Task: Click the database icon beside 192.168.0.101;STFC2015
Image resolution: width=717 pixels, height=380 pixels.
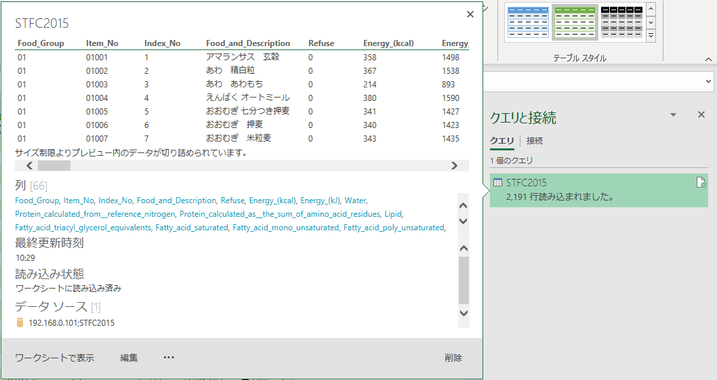Action: (20, 323)
